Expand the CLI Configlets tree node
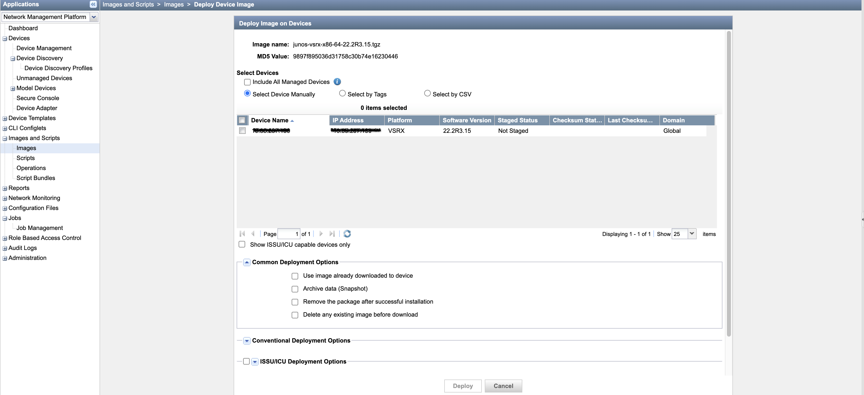This screenshot has width=864, height=395. [5, 129]
